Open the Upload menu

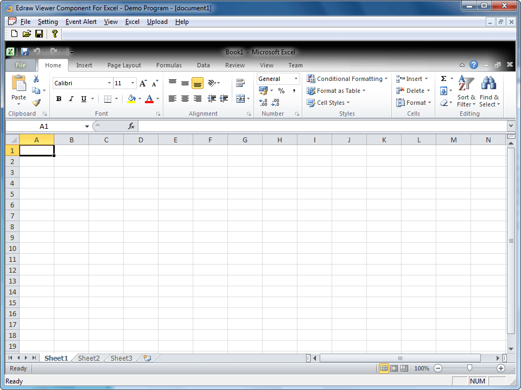tap(157, 22)
